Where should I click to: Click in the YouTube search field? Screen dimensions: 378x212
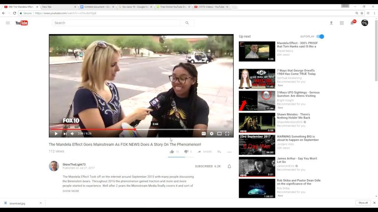coord(116,23)
